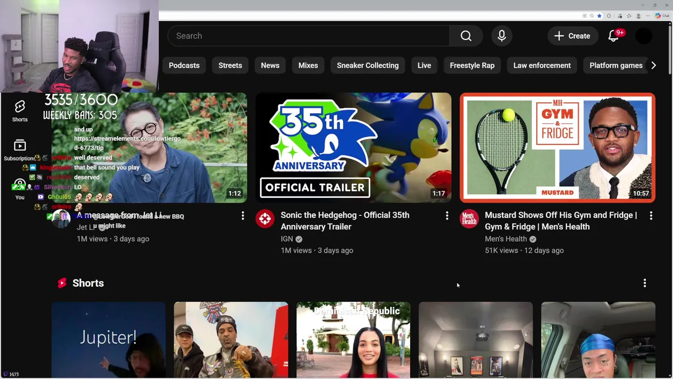Select the News filter chip
This screenshot has height=379, width=673.
270,65
